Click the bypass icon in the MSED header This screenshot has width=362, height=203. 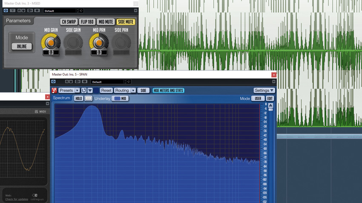(x=13, y=11)
